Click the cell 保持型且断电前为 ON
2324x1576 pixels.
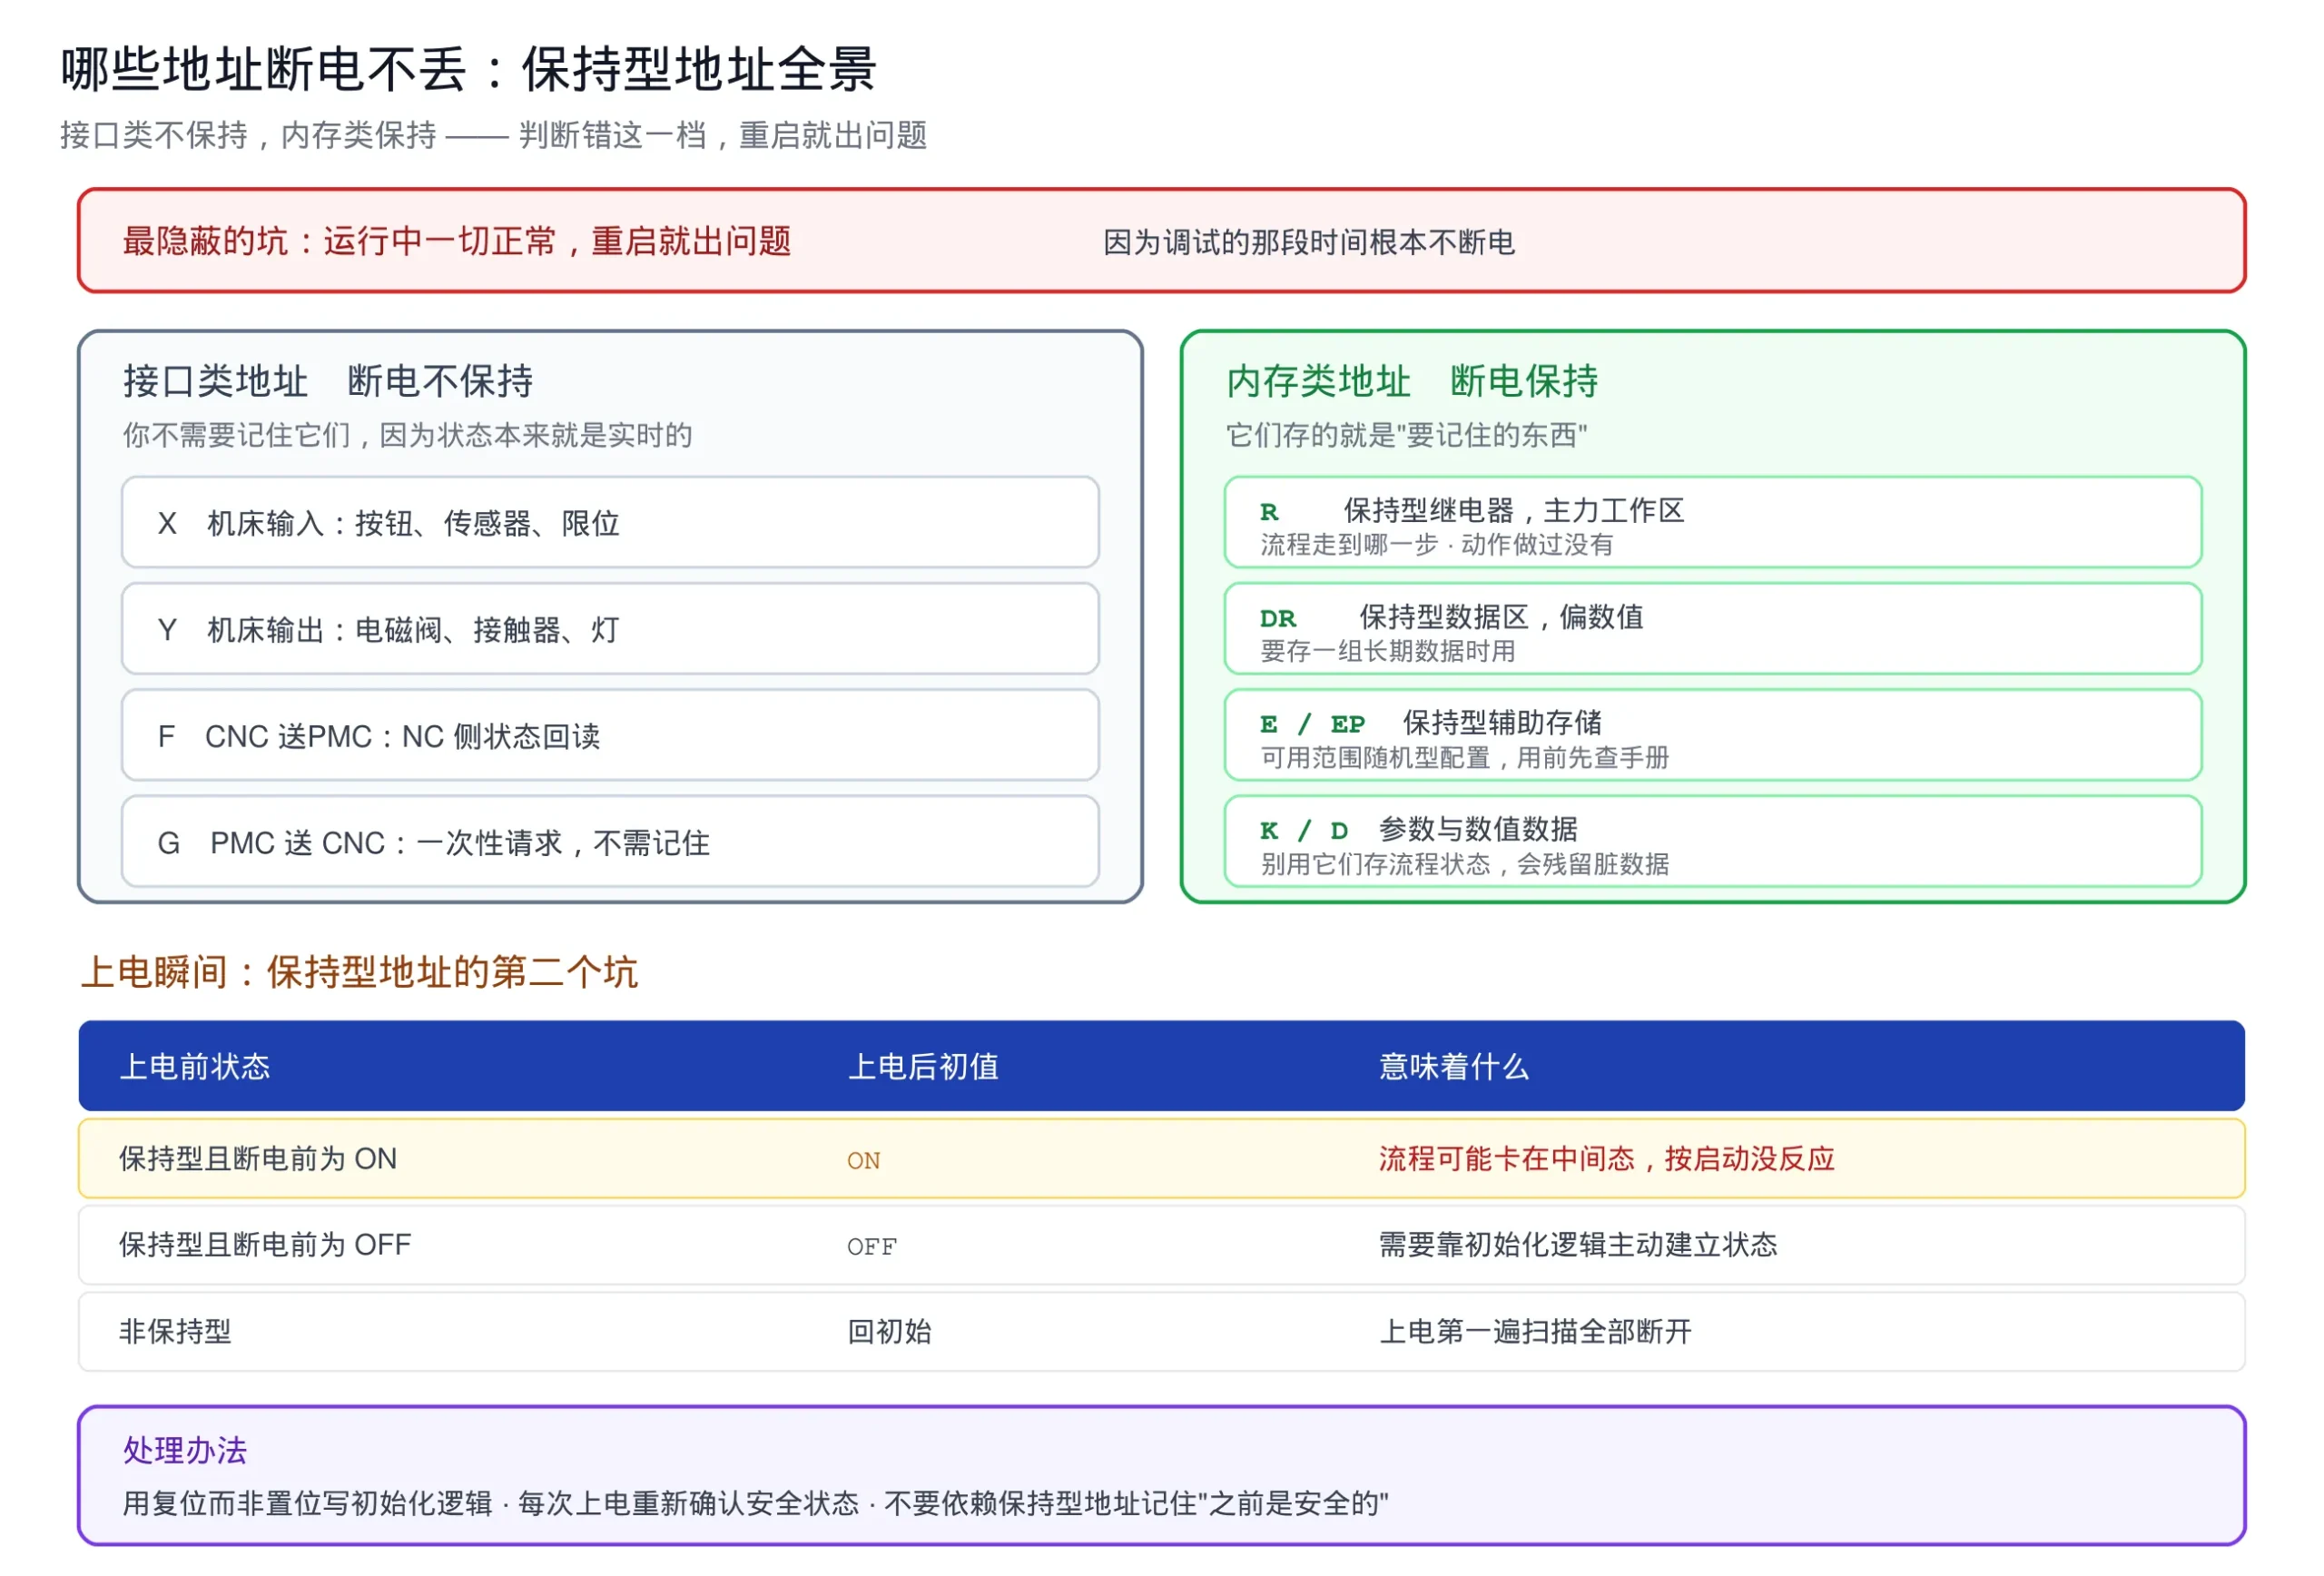click(x=258, y=1159)
